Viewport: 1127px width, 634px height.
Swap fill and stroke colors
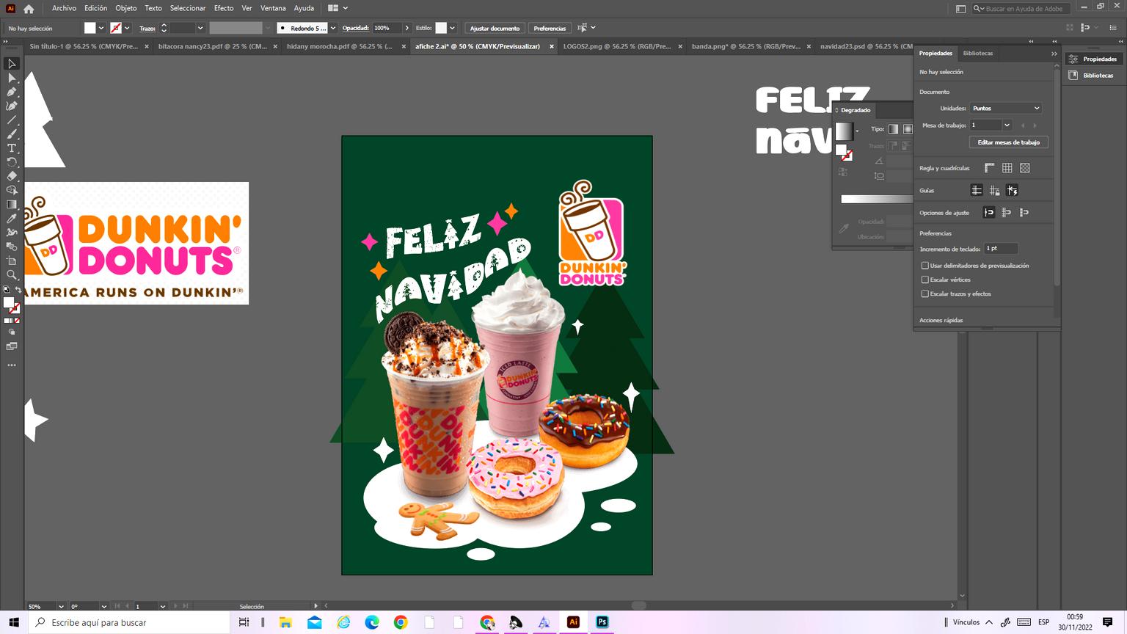click(18, 291)
